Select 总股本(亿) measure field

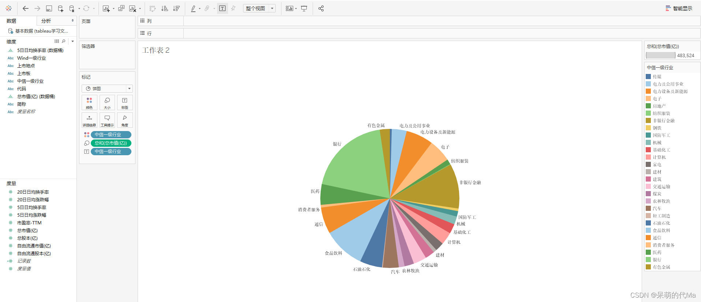click(x=27, y=238)
